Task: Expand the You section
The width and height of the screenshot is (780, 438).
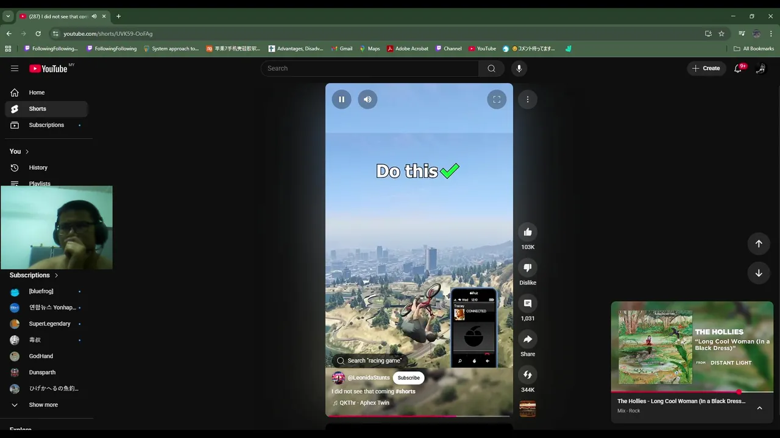Action: point(19,151)
